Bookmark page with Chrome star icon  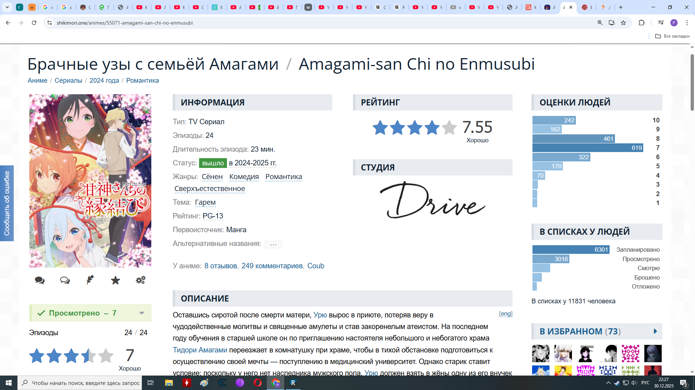[623, 23]
